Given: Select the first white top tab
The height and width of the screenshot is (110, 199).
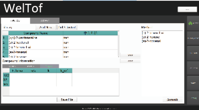Looking at the screenshot, I should coord(15,21).
